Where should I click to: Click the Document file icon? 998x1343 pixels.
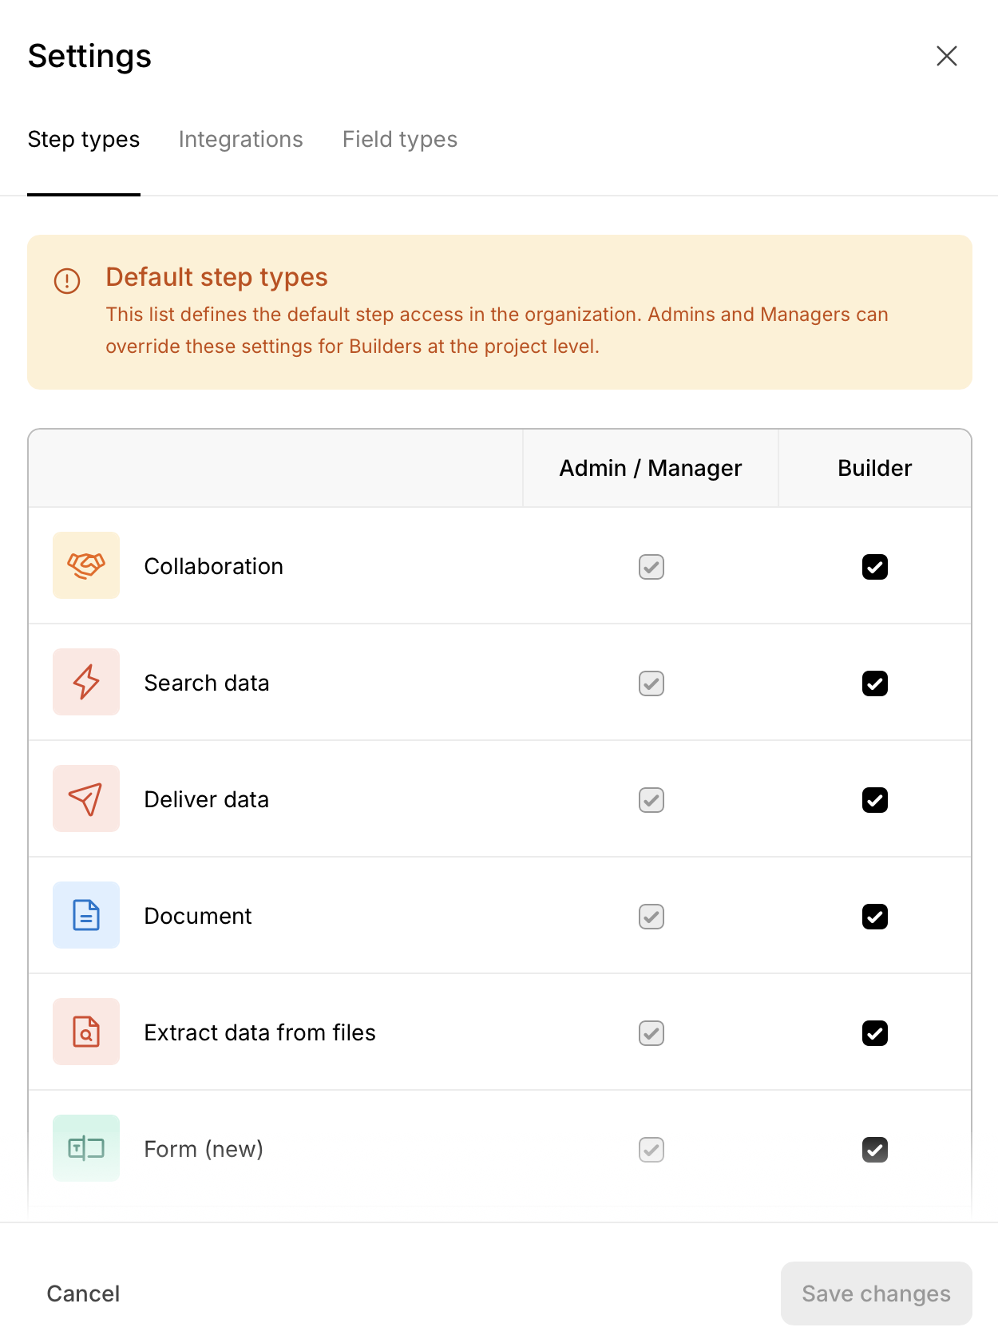point(86,915)
